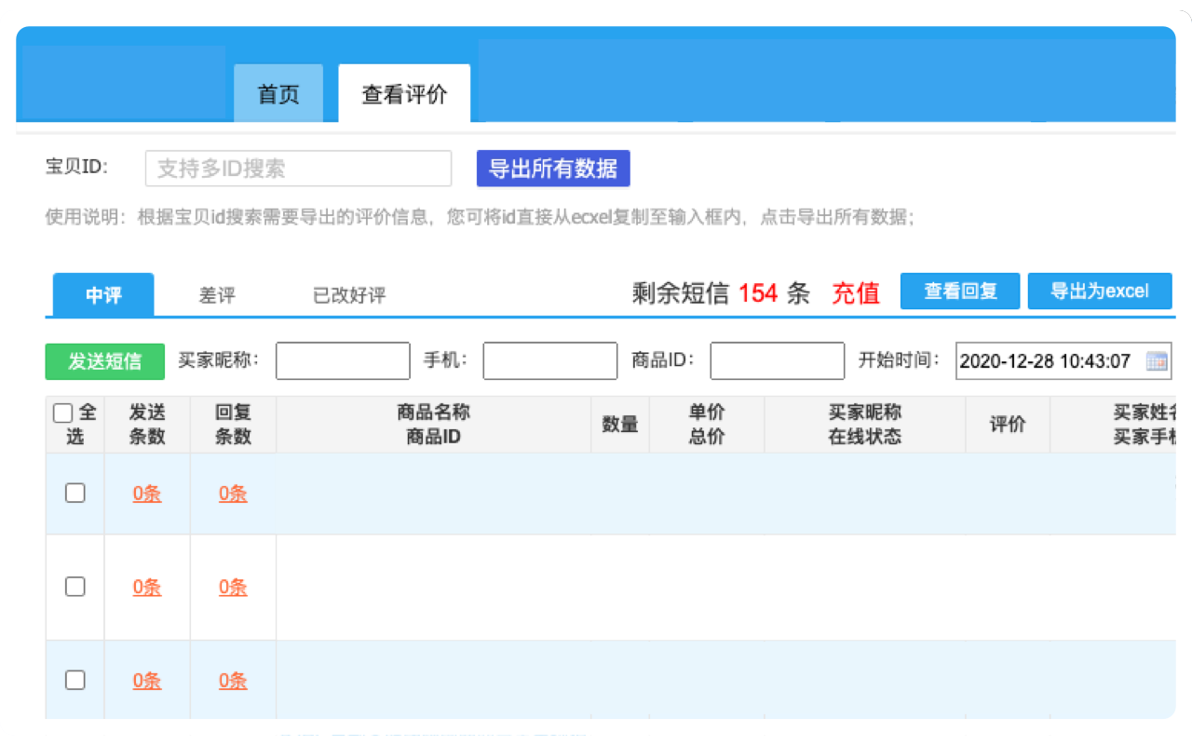Click the remaining SMS count 154
This screenshot has width=1192, height=745.
tap(758, 293)
